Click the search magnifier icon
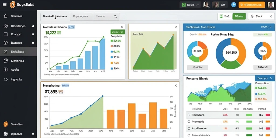 pyautogui.click(x=115, y=16)
